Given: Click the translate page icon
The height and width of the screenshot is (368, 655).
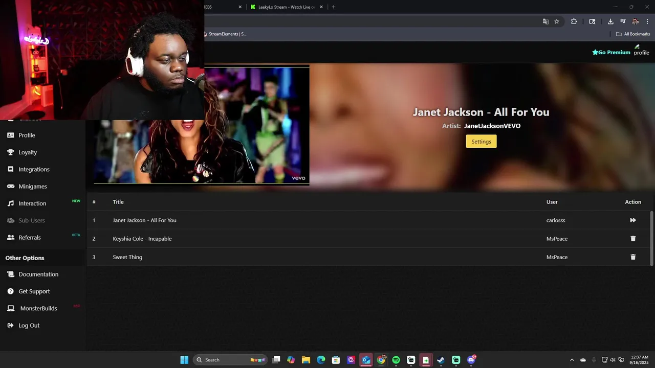Looking at the screenshot, I should 545,21.
